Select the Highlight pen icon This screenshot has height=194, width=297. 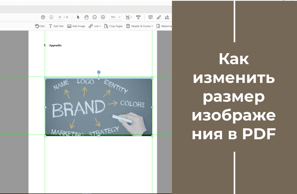click(x=159, y=17)
